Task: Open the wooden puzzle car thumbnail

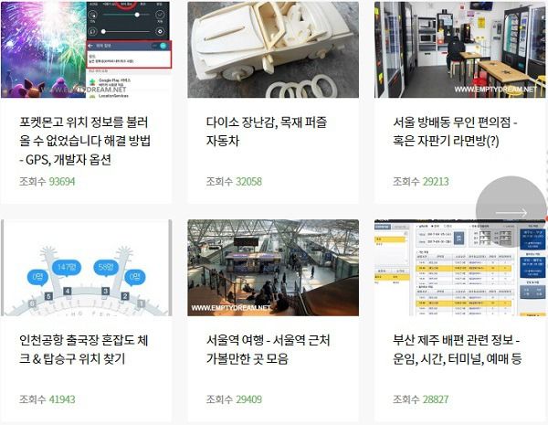Action: pos(273,49)
